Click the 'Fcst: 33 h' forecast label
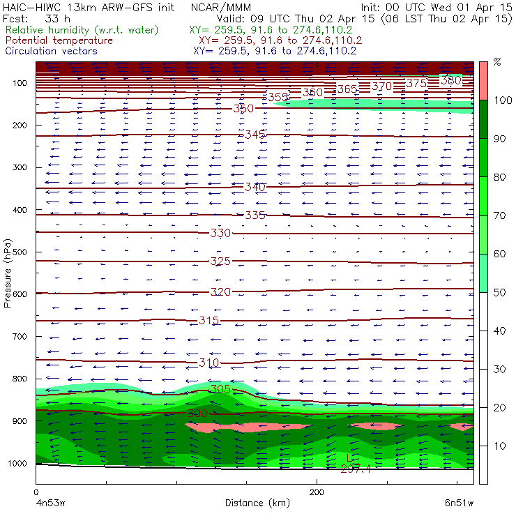The width and height of the screenshot is (516, 516). coord(36,19)
